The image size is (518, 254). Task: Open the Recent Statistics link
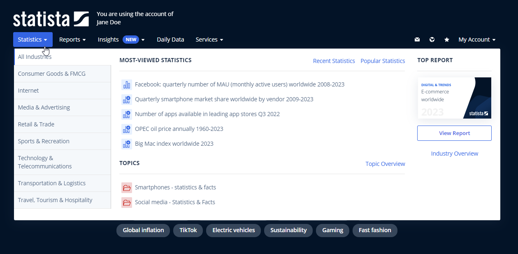[334, 61]
